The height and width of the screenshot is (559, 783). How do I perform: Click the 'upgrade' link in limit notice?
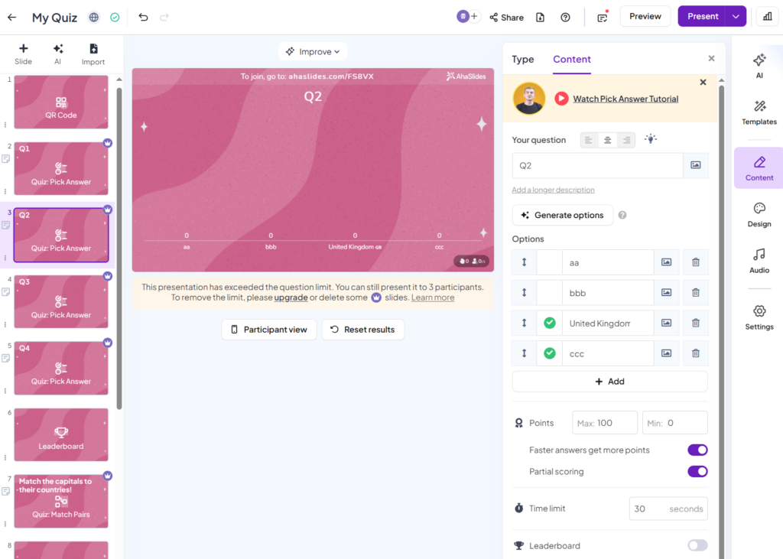click(291, 297)
